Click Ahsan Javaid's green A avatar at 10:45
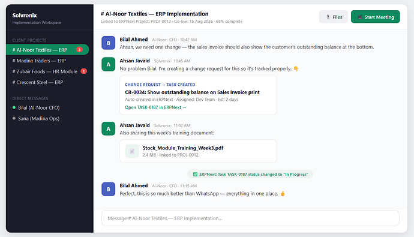 click(x=108, y=64)
